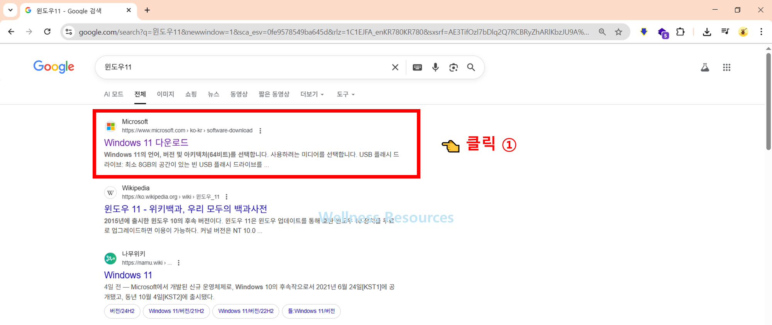Click the 버전/24H2 chip
This screenshot has width=772, height=325.
[122, 311]
